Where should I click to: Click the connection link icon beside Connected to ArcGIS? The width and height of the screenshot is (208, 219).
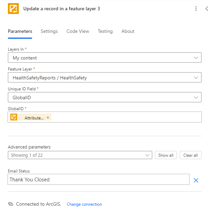click(11, 204)
